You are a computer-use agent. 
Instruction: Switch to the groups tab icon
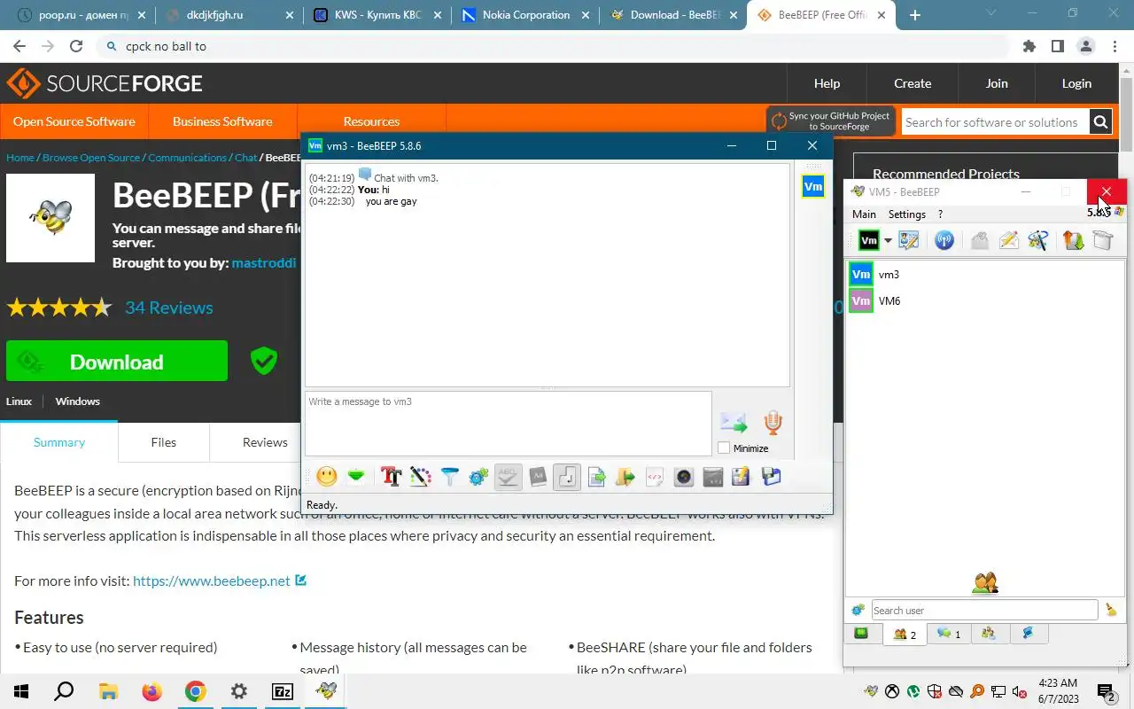pyautogui.click(x=989, y=634)
